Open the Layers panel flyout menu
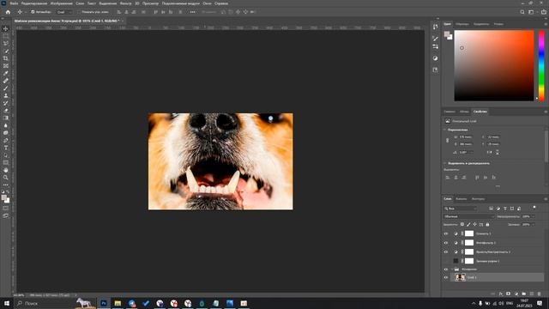Screen dimensions: 549x309 pos(546,199)
